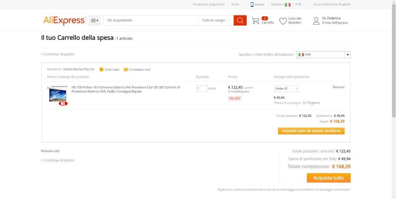
Task: Open the Italy shipping country selector
Action: 323,54
